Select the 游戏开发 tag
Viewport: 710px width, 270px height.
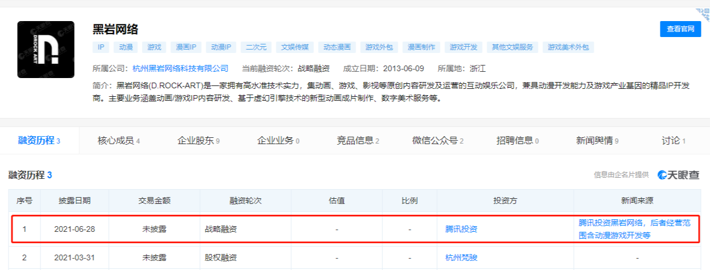pyautogui.click(x=463, y=47)
